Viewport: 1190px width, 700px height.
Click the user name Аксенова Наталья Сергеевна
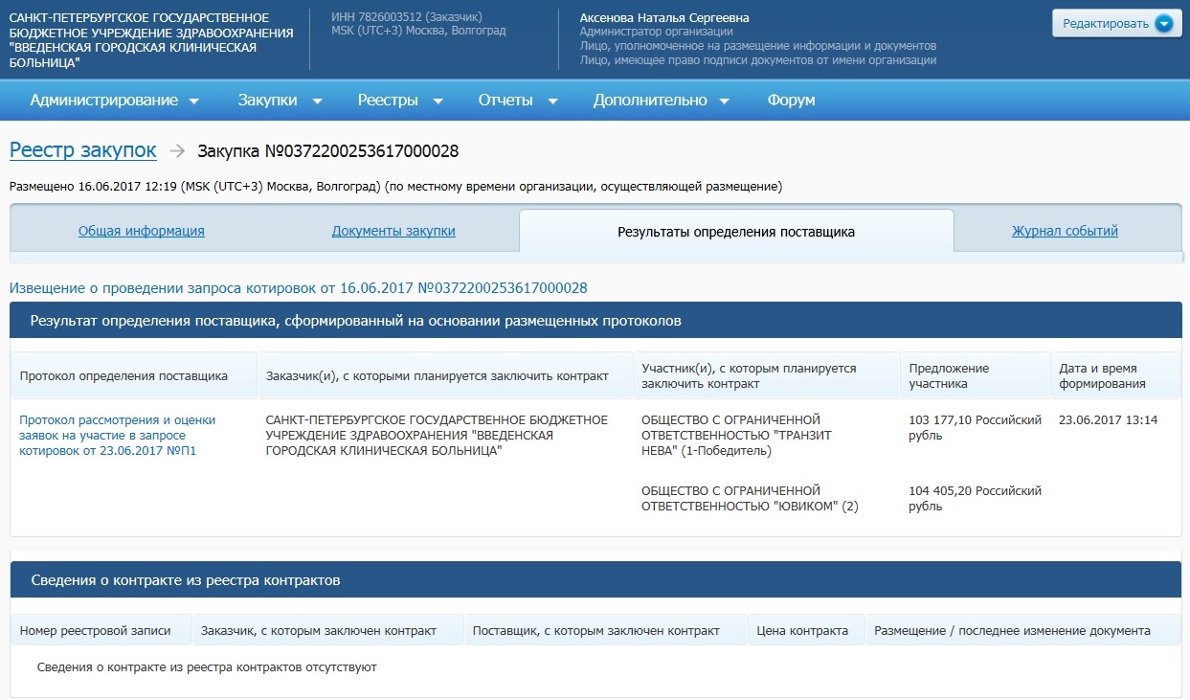point(664,18)
